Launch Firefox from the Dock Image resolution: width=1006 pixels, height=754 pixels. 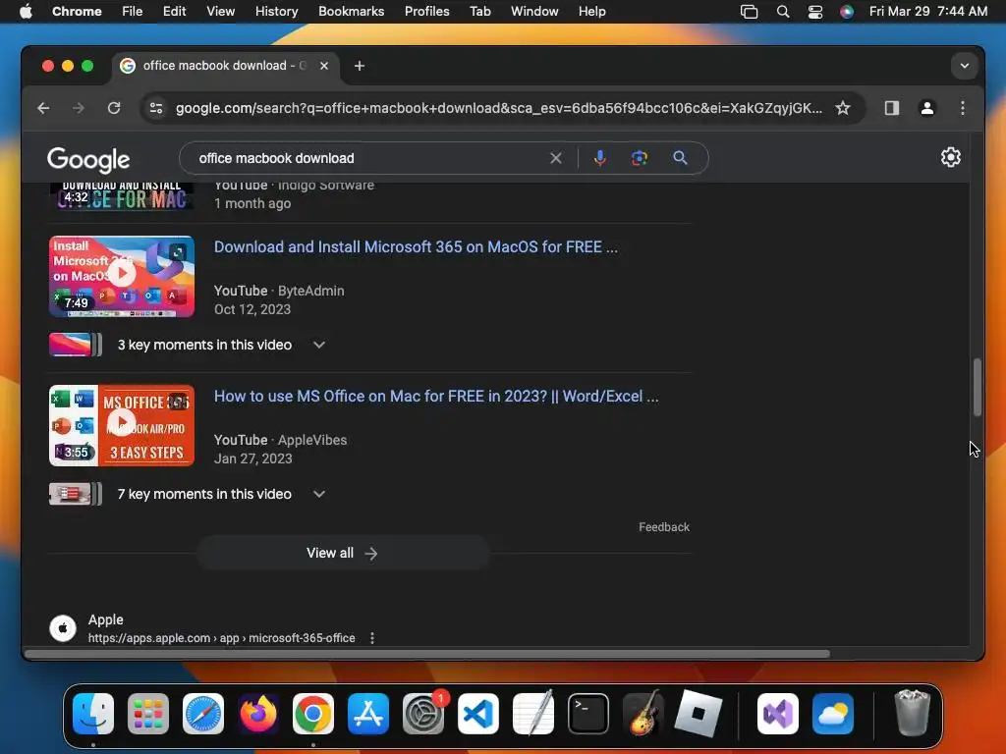(258, 714)
